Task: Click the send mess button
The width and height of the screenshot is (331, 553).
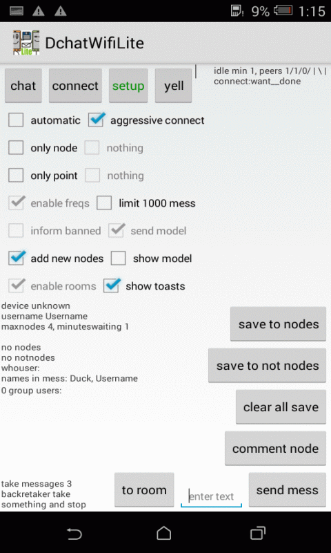Action: coord(288,490)
